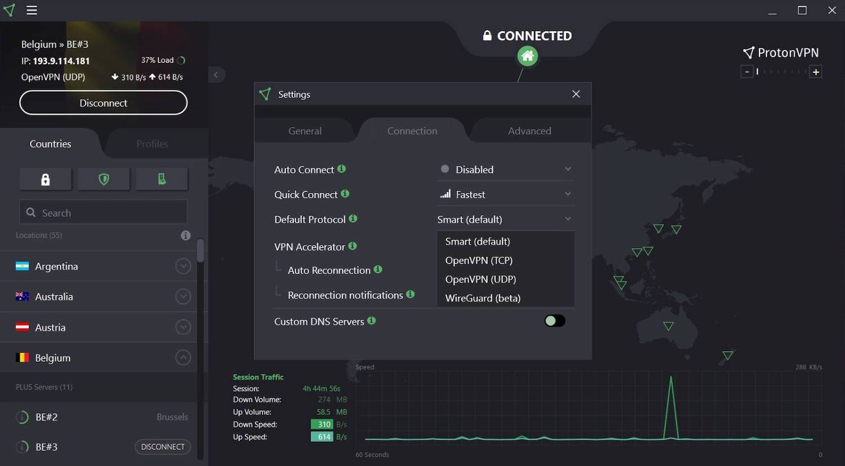Click the info icon next to server BE#2
Viewport: 845px width, 466px height.
(x=23, y=417)
